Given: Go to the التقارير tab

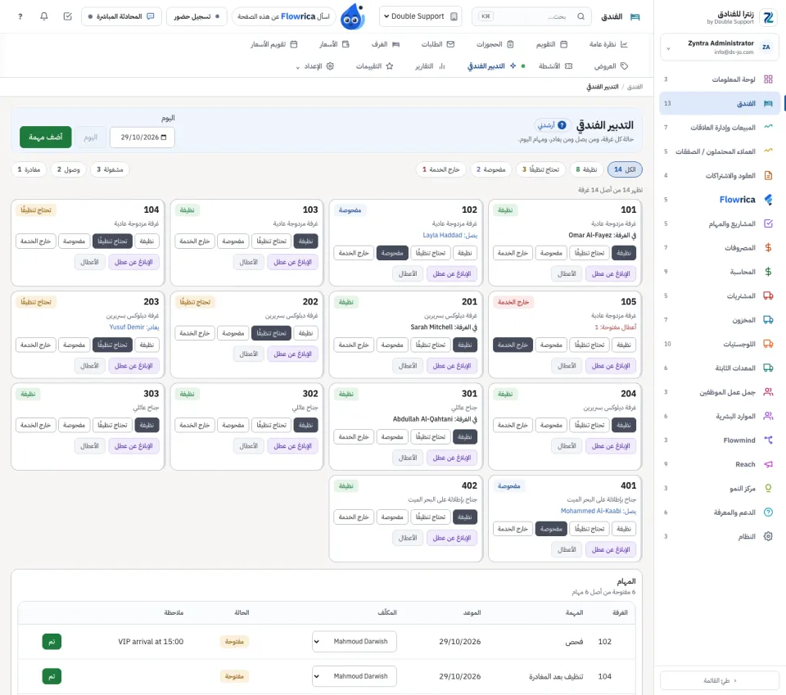Looking at the screenshot, I should 430,66.
